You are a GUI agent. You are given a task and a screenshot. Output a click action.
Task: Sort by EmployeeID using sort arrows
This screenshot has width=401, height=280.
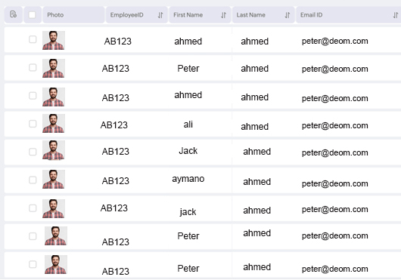point(160,15)
